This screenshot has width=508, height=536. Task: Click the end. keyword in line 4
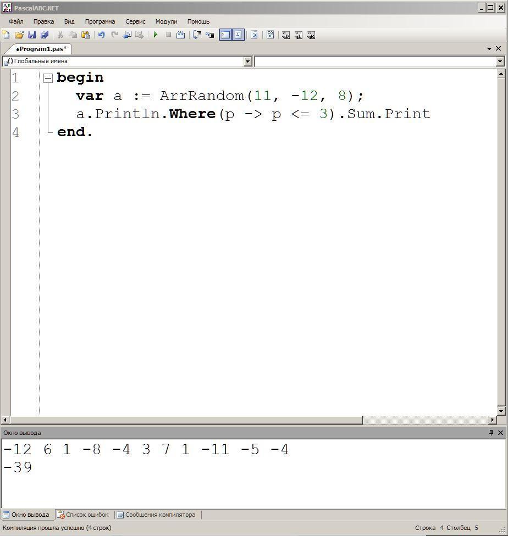(x=75, y=132)
